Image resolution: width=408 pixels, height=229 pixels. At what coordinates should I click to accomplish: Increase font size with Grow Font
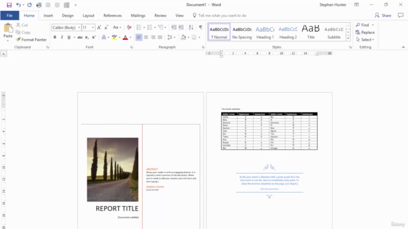click(99, 27)
